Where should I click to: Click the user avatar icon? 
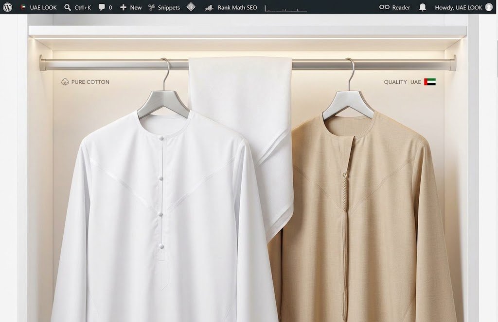point(489,7)
